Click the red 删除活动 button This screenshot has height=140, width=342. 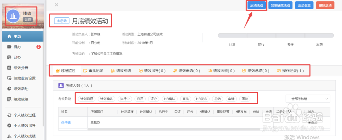pos(325,5)
